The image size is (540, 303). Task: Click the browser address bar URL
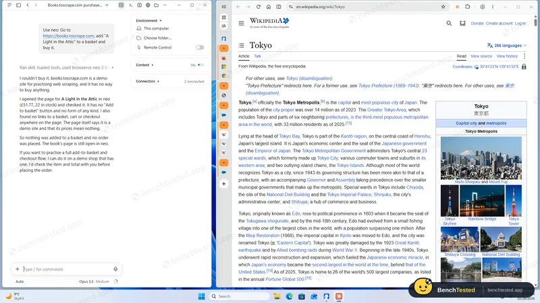(320, 7)
